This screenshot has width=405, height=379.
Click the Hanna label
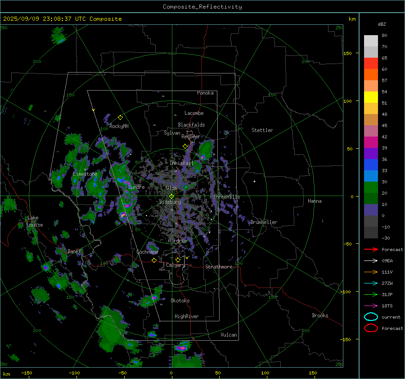coord(315,201)
